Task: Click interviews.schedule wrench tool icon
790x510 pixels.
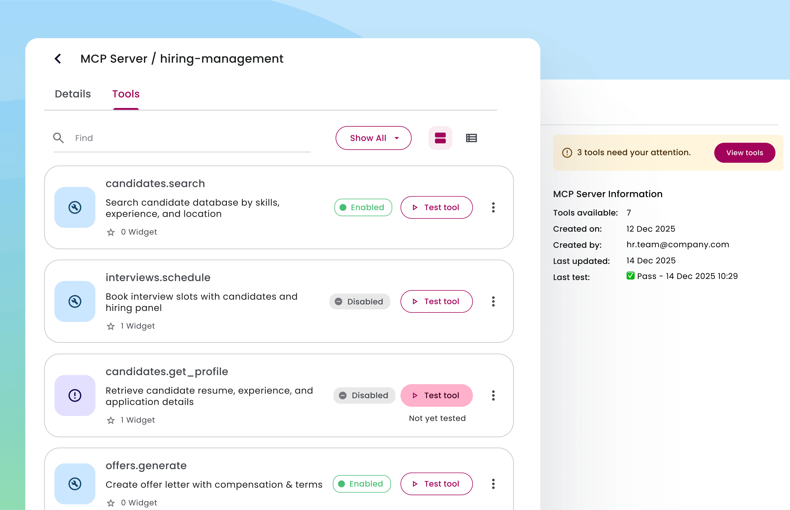Action: [75, 301]
